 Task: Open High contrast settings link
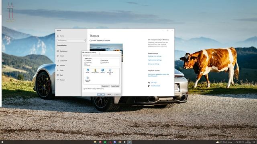(x=155, y=60)
